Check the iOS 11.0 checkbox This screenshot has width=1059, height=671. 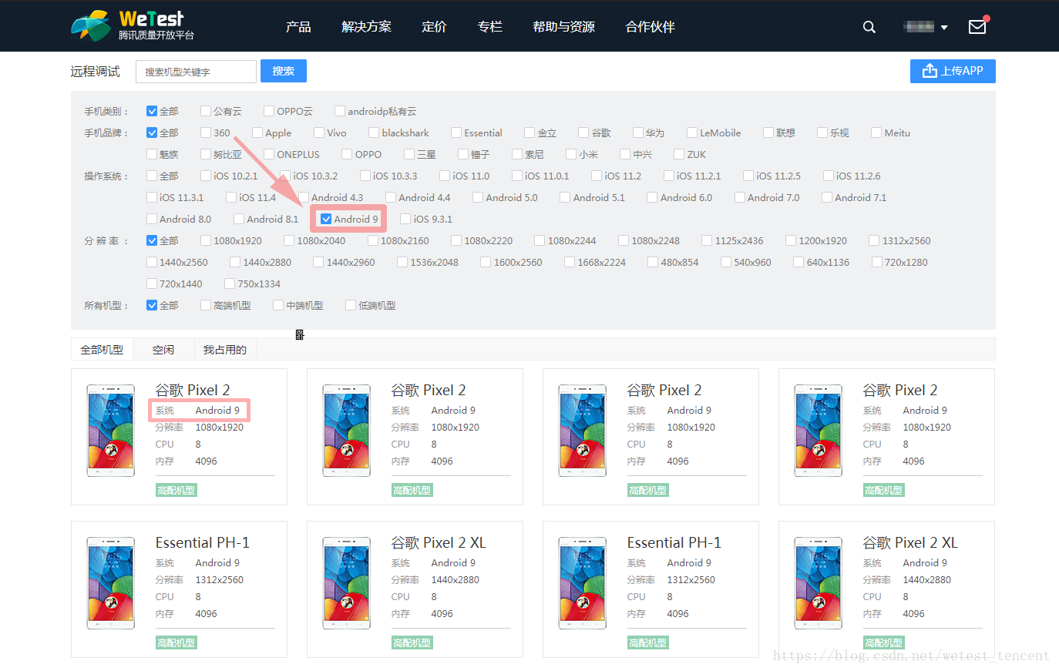[445, 176]
